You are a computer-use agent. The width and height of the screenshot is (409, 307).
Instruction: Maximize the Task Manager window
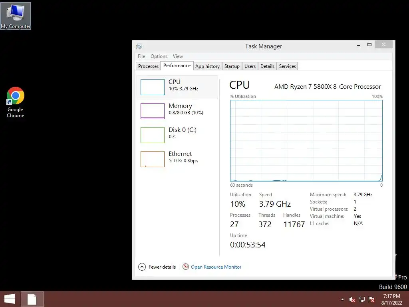[x=369, y=45]
